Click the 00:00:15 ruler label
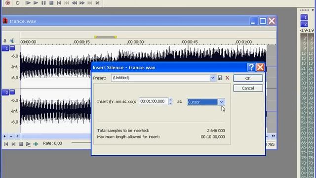Screen dimensions: 316x178 [82, 42]
